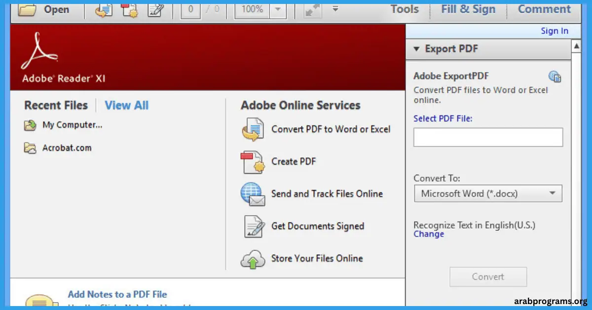
Task: Click the right pane scrollbar up arrow
Action: pos(576,46)
